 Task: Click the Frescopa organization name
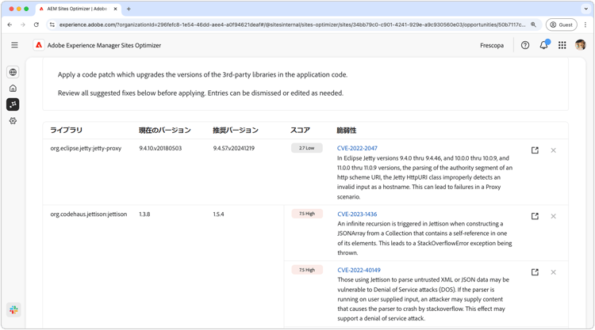pos(492,45)
